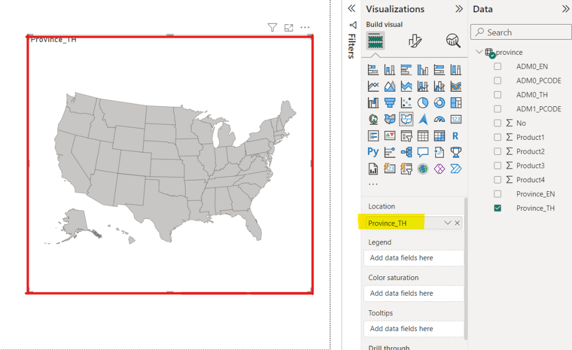This screenshot has height=350, width=572.
Task: Click the filter icon above the map
Action: pos(272,27)
